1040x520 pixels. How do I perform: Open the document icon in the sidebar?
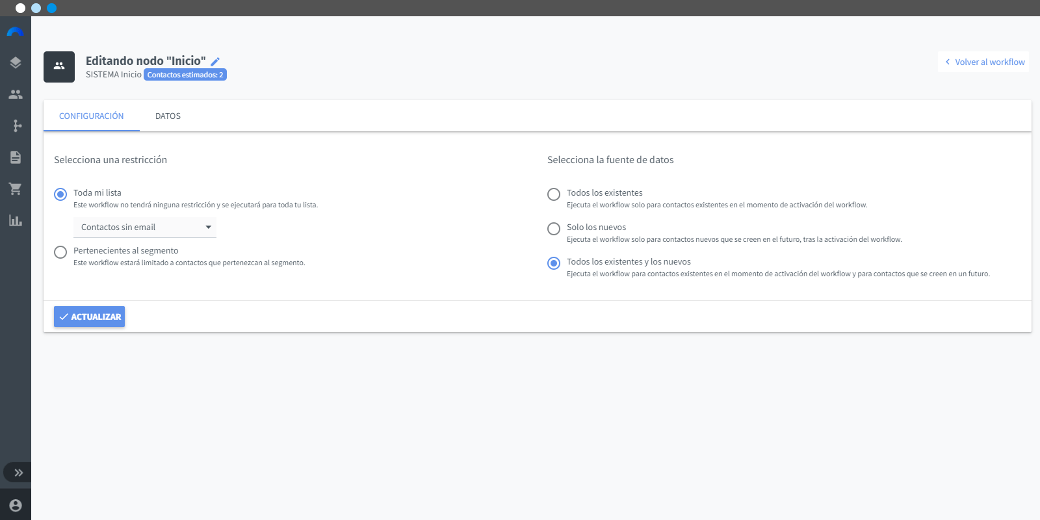16,157
